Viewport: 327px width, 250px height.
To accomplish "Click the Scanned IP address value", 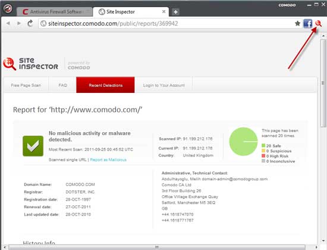I will point(197,139).
